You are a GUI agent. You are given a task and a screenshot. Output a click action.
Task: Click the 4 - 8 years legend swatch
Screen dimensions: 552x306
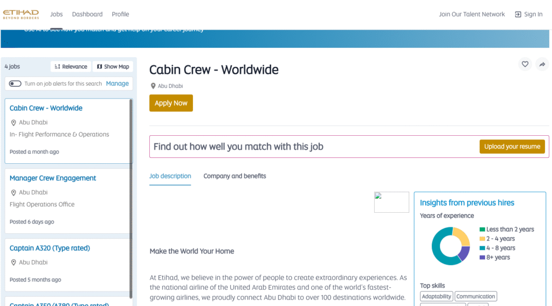click(x=482, y=248)
